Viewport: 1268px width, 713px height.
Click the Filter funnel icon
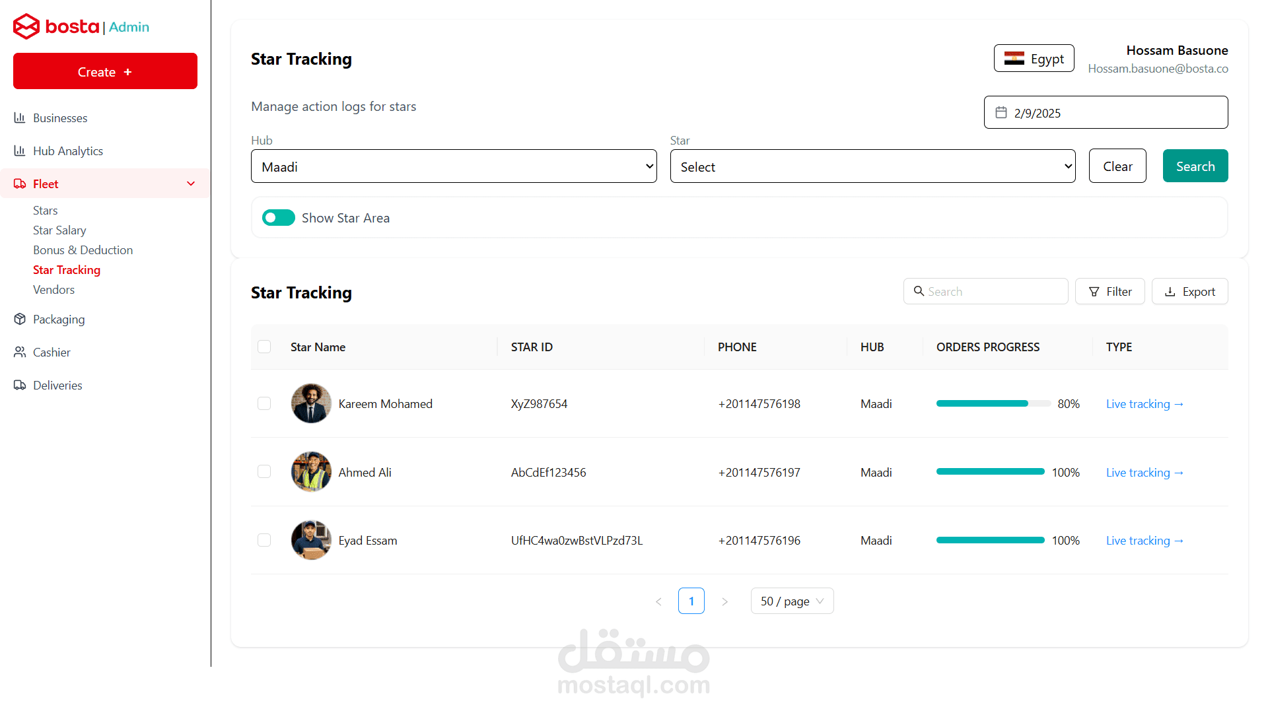(1094, 291)
